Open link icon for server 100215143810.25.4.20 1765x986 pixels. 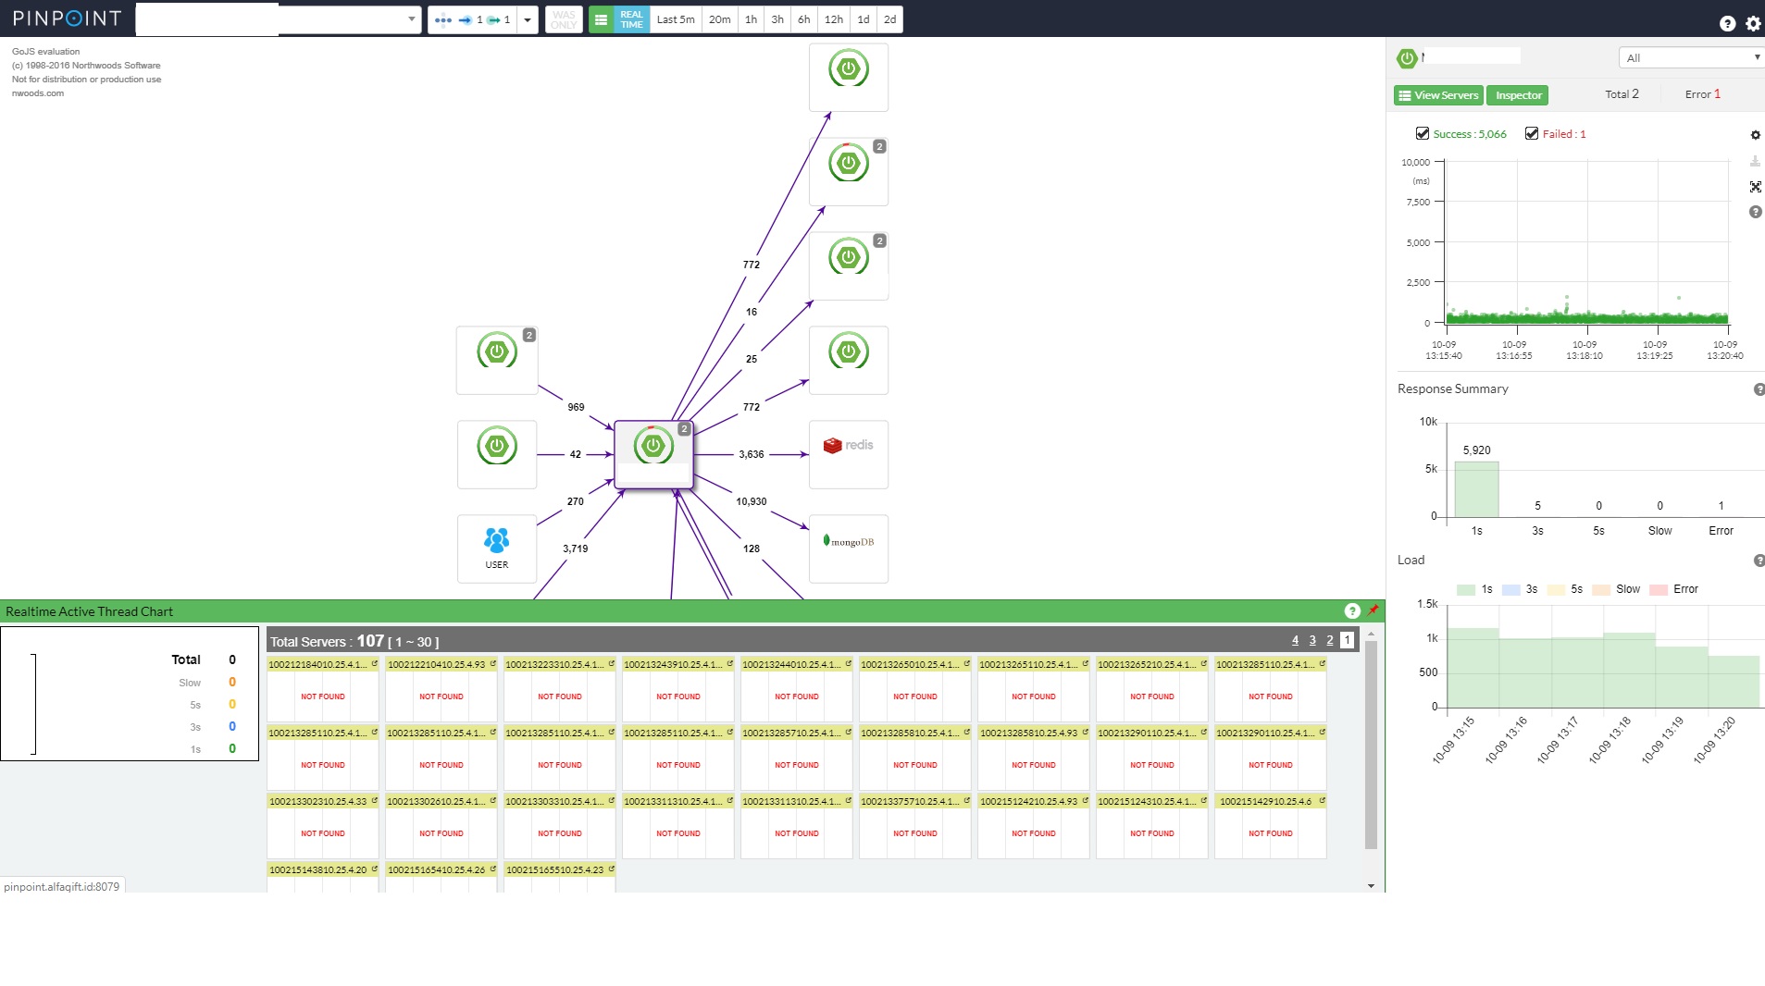tap(375, 869)
